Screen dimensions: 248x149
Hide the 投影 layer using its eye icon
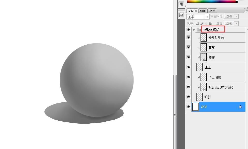coord(188,97)
